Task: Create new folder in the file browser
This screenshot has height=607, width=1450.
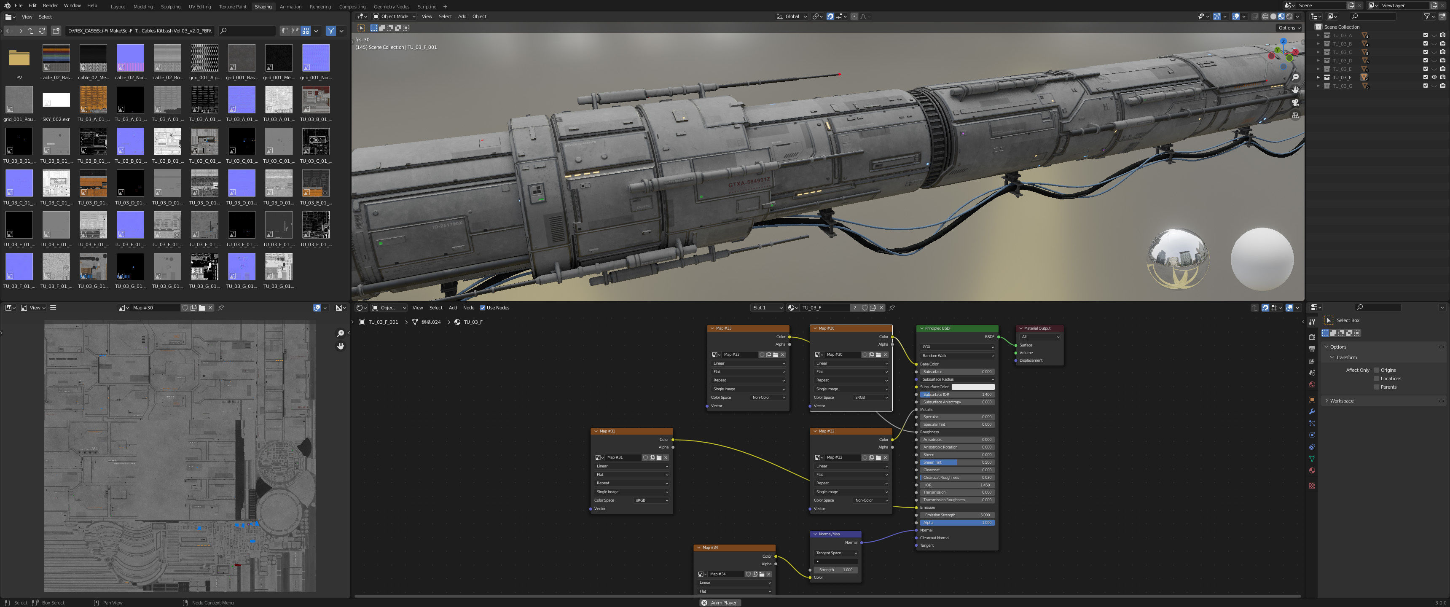Action: [56, 31]
